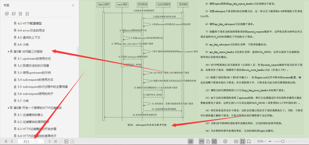Click the bookmark icon beside 6.1 过滤模块的意义
This screenshot has width=309, height=145.
tap(15, 115)
